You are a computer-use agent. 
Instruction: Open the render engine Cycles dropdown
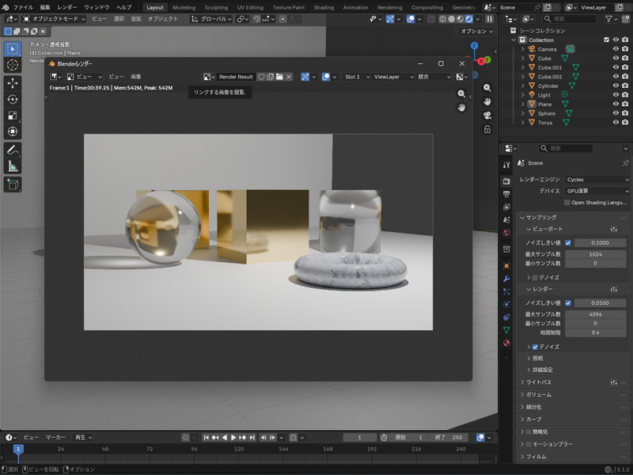[x=597, y=180]
